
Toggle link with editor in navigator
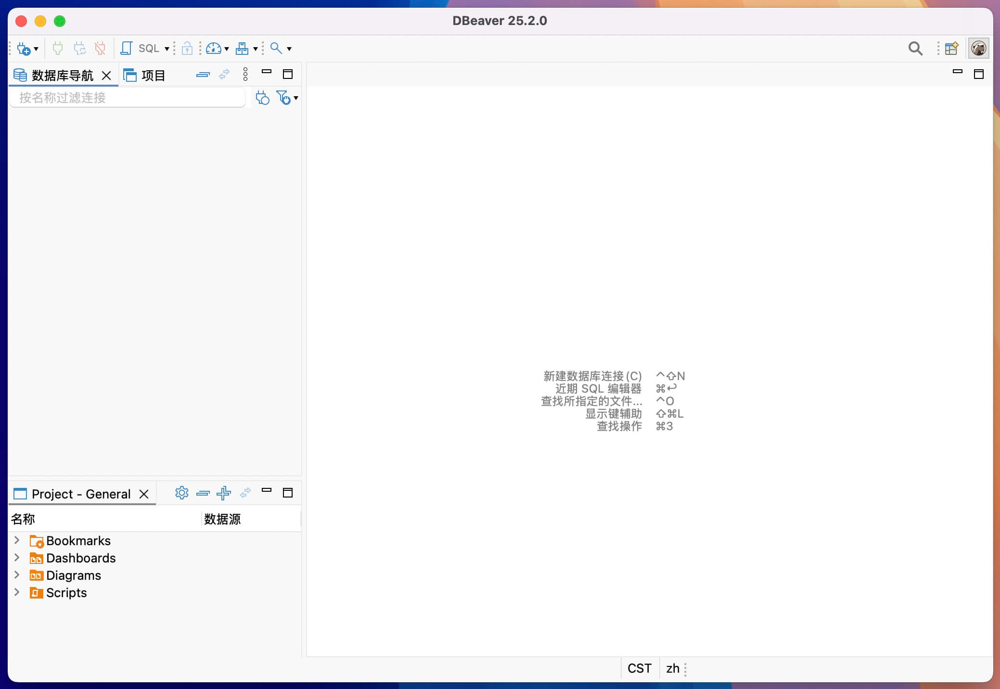(224, 75)
